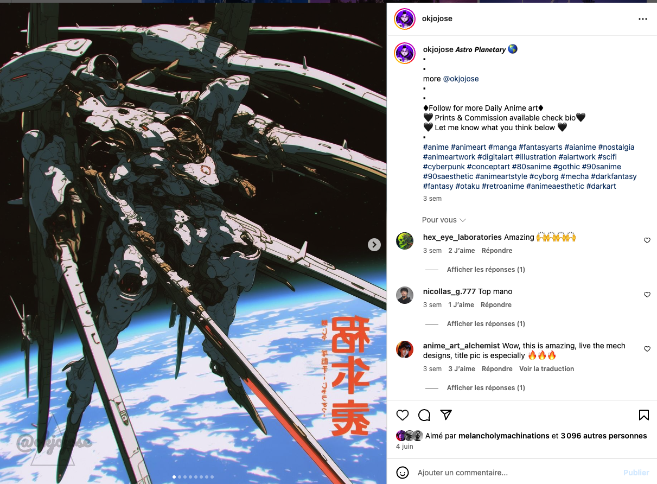Viewport: 657px width, 484px height.
Task: Open comments via the speech bubble icon
Action: point(424,415)
